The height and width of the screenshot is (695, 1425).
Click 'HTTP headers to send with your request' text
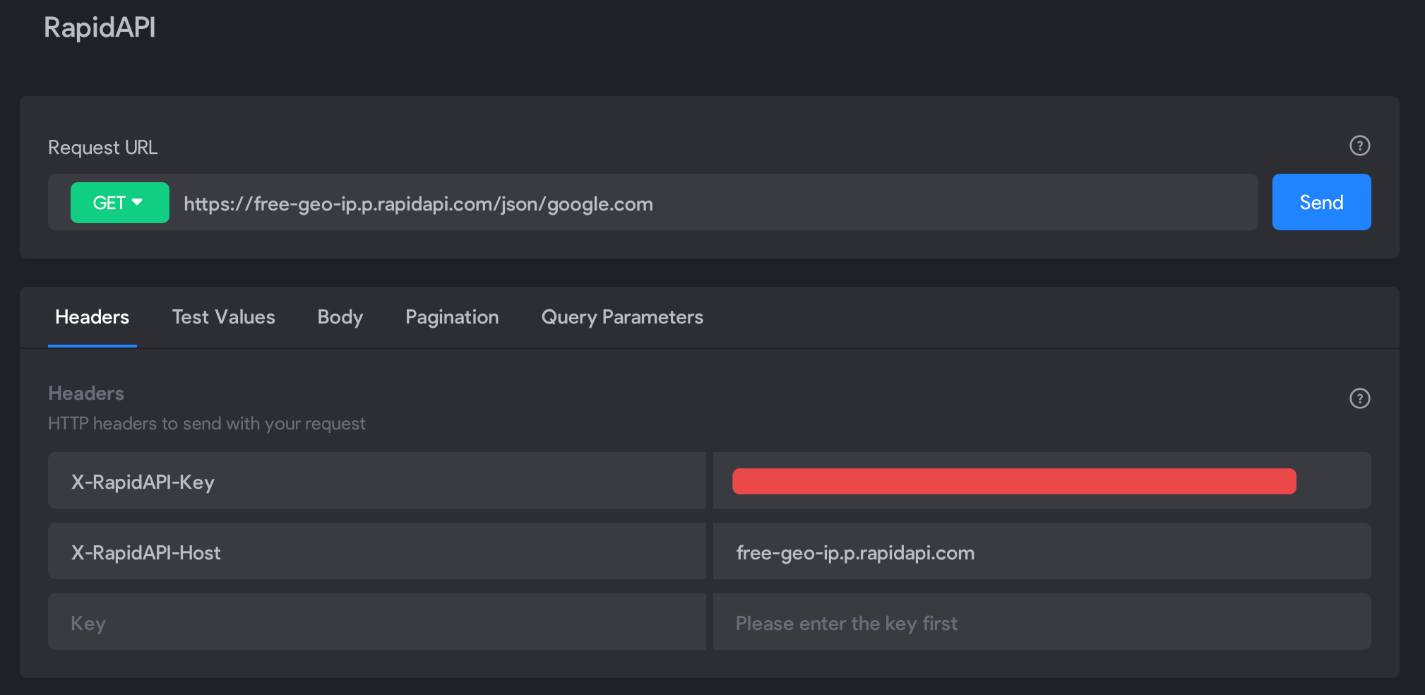pyautogui.click(x=206, y=423)
